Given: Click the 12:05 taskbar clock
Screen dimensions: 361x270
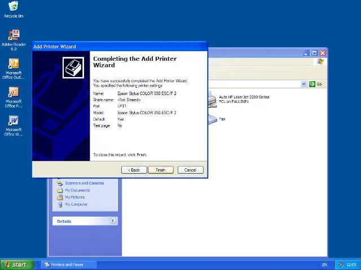Looking at the screenshot, I should [x=351, y=265].
